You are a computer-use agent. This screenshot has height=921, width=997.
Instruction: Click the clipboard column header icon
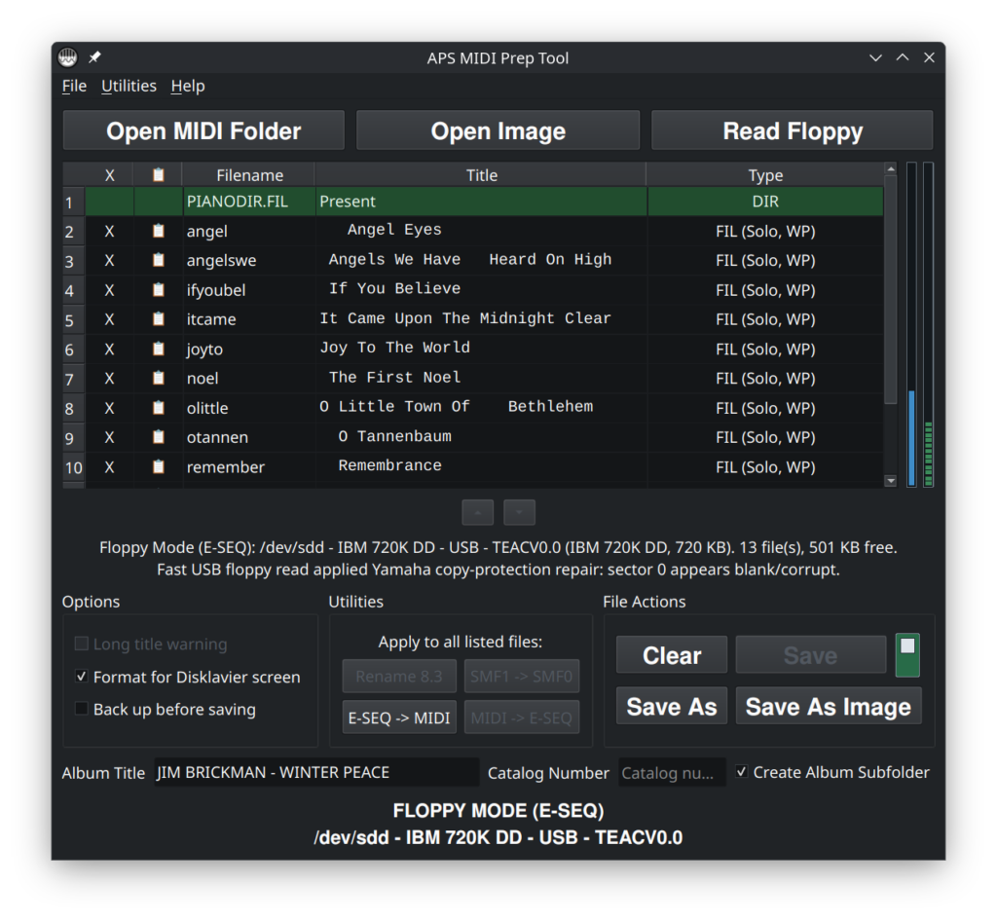158,175
